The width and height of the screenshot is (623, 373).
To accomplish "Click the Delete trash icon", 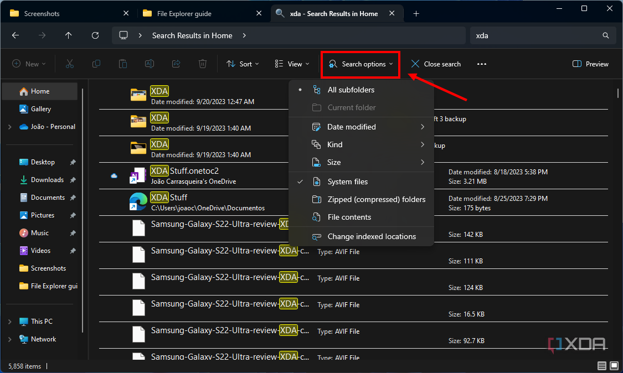I will point(202,64).
